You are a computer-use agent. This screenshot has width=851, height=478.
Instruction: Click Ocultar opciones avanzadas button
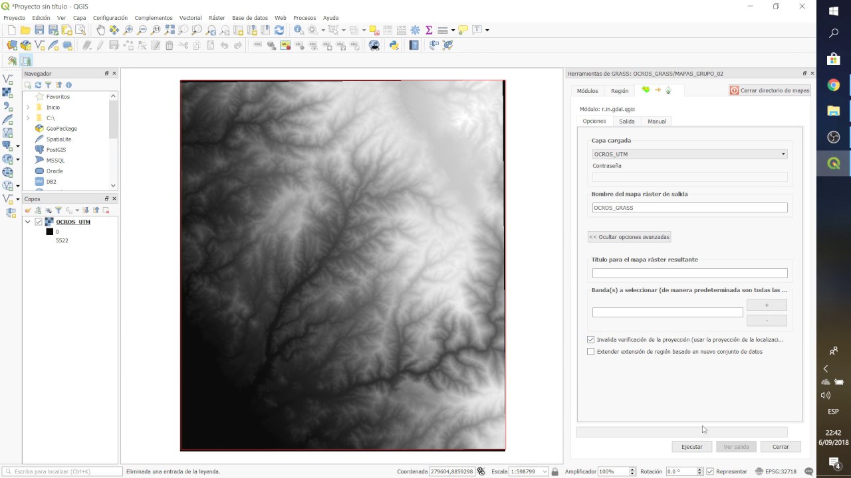click(630, 237)
